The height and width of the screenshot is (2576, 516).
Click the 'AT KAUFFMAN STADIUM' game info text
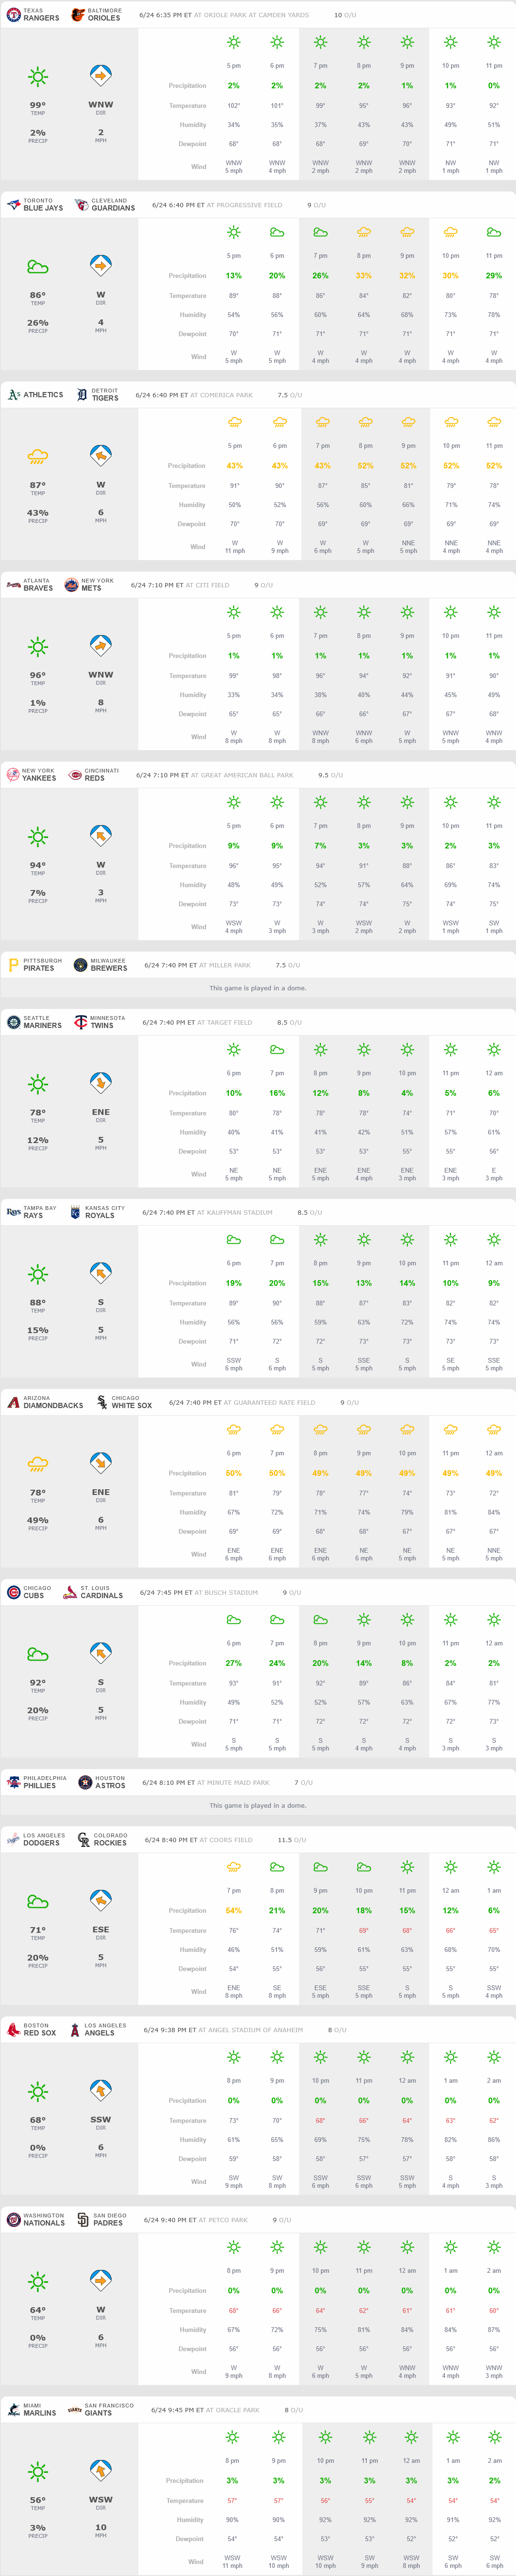235,1212
